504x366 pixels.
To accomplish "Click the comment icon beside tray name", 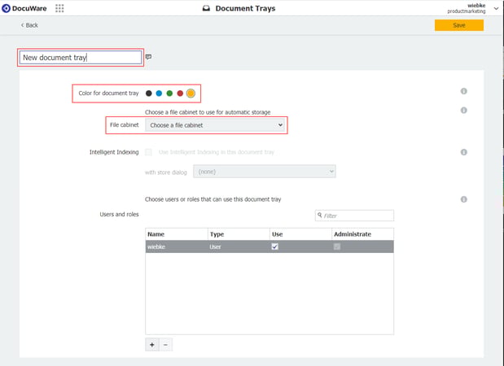I will 148,58.
